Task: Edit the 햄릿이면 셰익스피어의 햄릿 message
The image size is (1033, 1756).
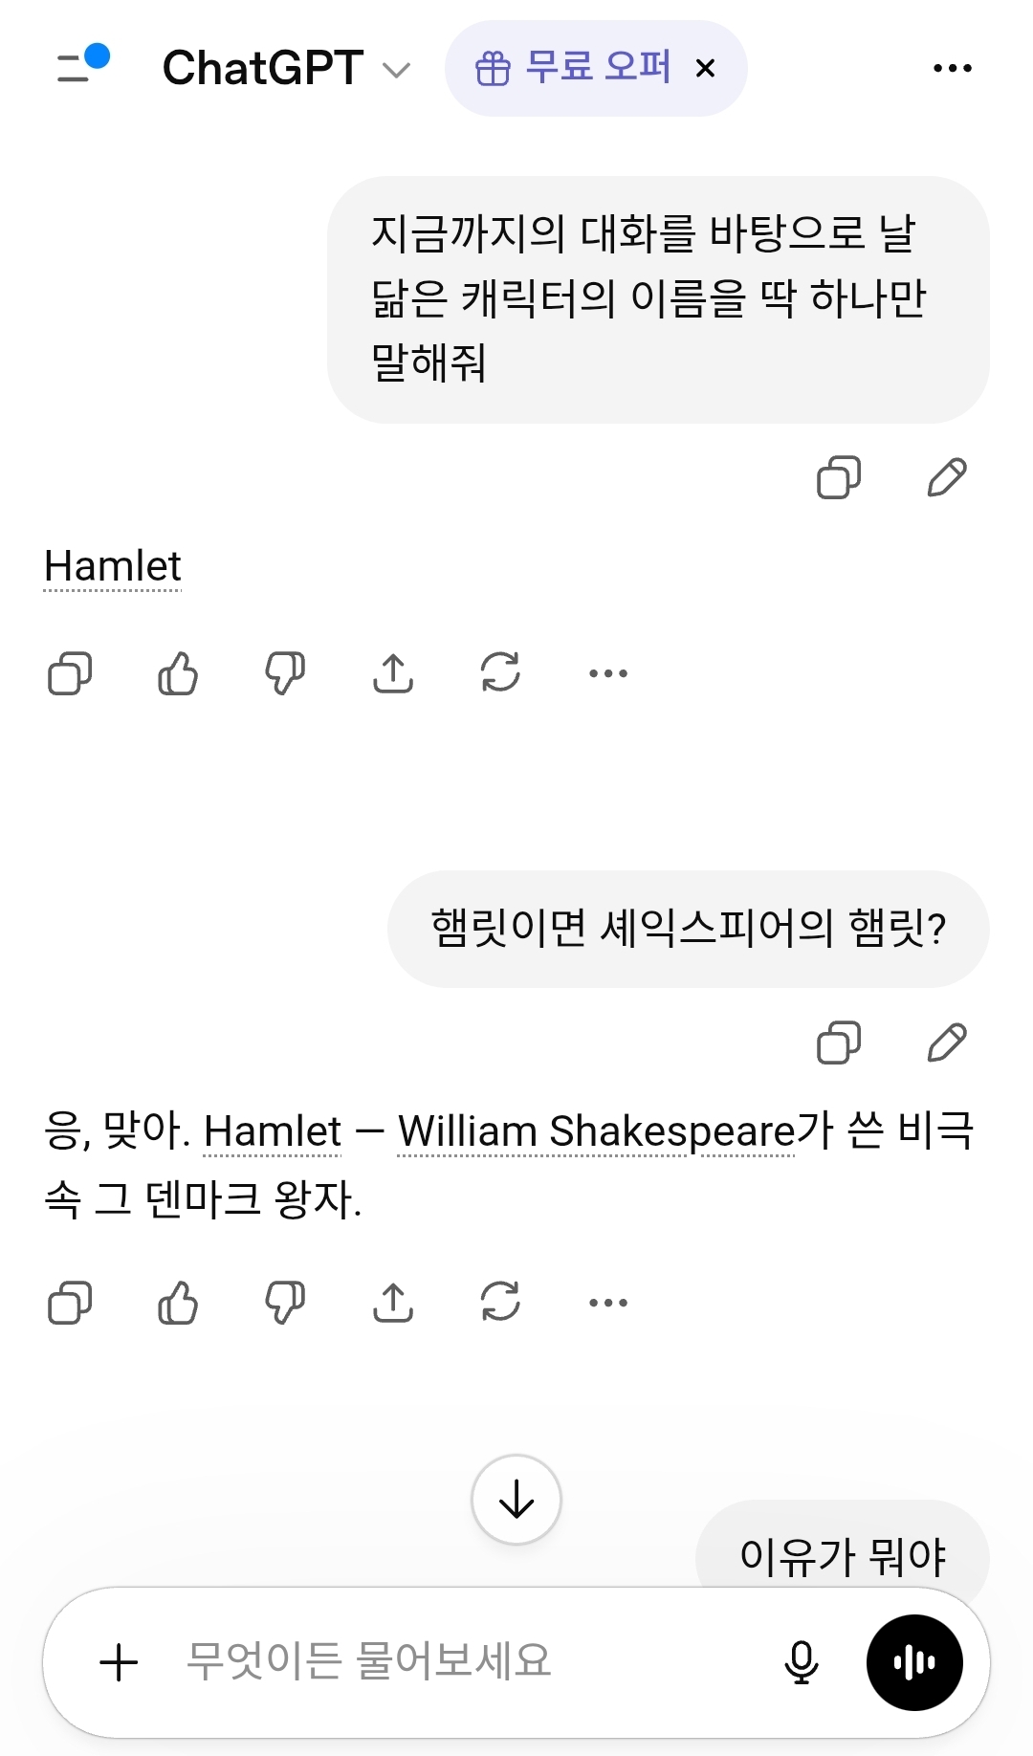Action: pyautogui.click(x=947, y=1043)
